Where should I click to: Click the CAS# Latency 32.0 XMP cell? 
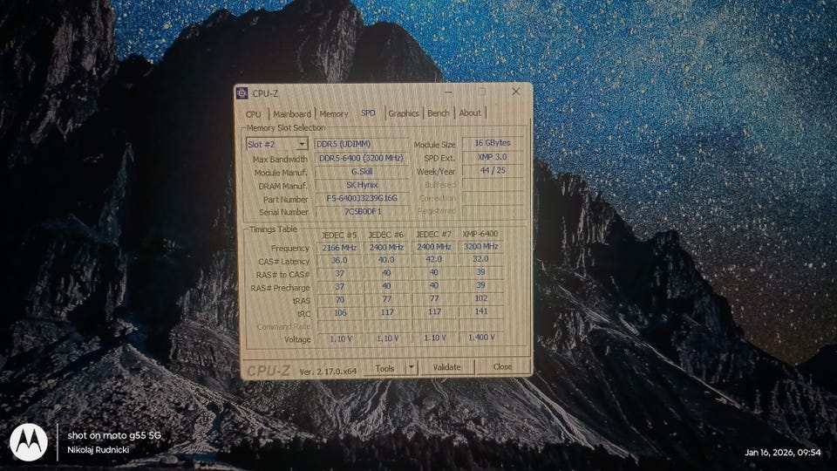click(480, 259)
